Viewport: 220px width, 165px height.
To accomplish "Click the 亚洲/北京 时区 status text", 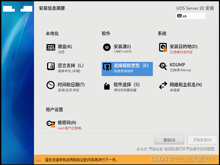I will (x=69, y=90).
